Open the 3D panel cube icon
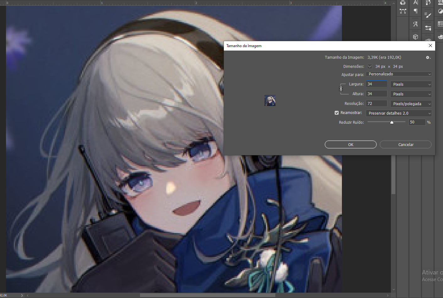Screen dimensions: 443x298 [416, 37]
